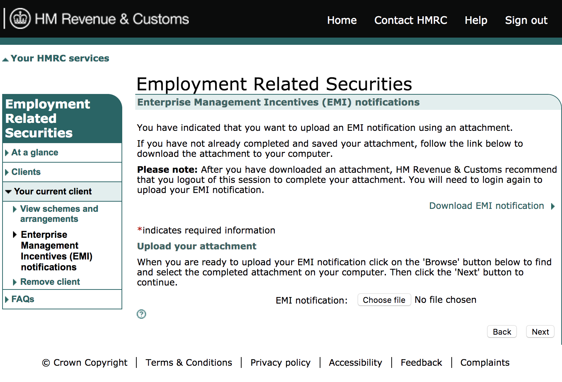Open the Home navigation item
Image resolution: width=562 pixels, height=382 pixels.
pyautogui.click(x=341, y=20)
